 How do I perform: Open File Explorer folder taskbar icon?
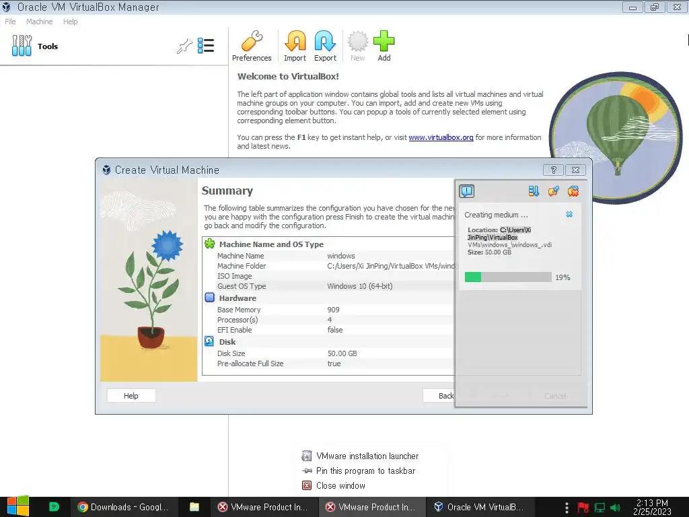pyautogui.click(x=194, y=507)
